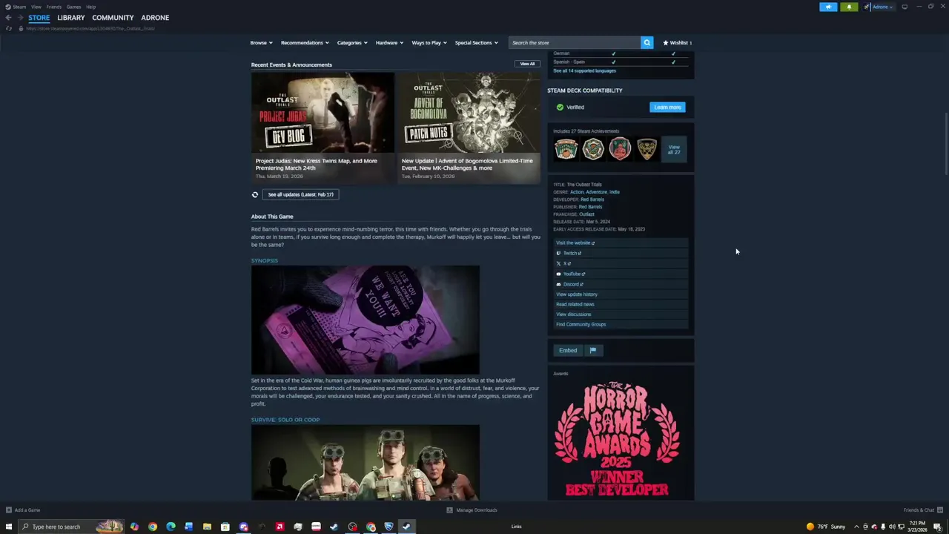Screen dimensions: 949x534
Task: Click View update history
Action: pyautogui.click(x=577, y=294)
